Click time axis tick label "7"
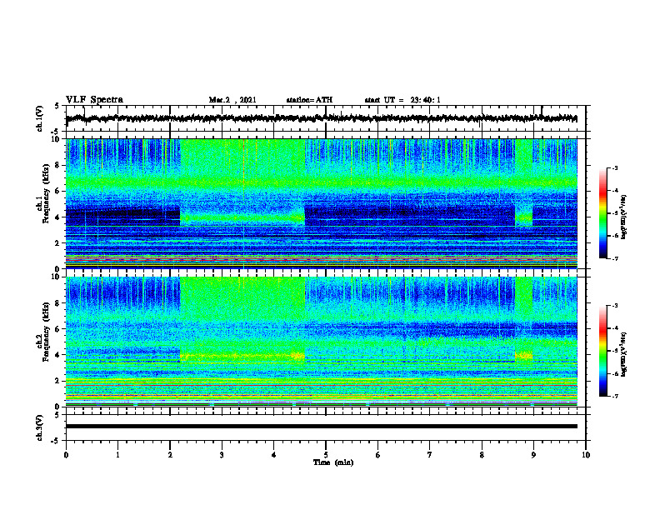The image size is (660, 510). pyautogui.click(x=430, y=455)
